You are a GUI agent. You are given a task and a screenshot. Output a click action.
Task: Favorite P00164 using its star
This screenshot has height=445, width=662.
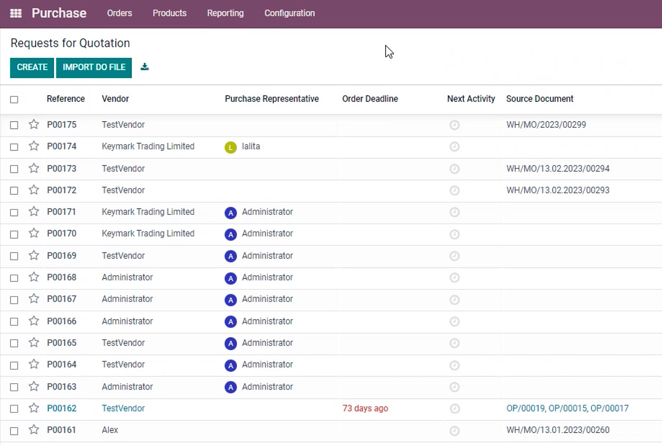click(x=34, y=364)
